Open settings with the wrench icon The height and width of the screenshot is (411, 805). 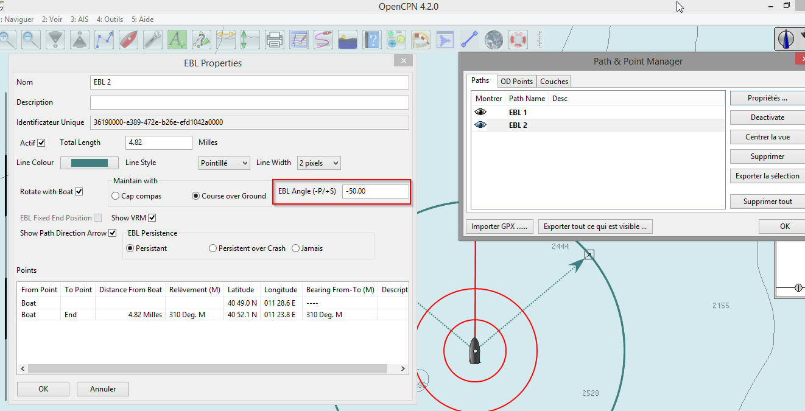point(153,40)
